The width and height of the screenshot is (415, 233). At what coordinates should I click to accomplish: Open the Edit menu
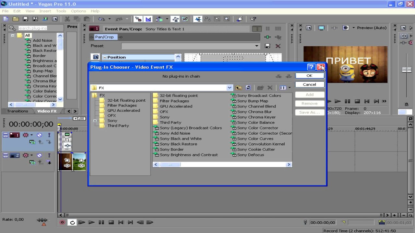(x=17, y=11)
